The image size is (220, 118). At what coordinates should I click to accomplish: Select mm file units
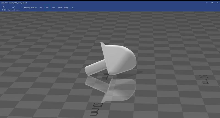click(47, 8)
